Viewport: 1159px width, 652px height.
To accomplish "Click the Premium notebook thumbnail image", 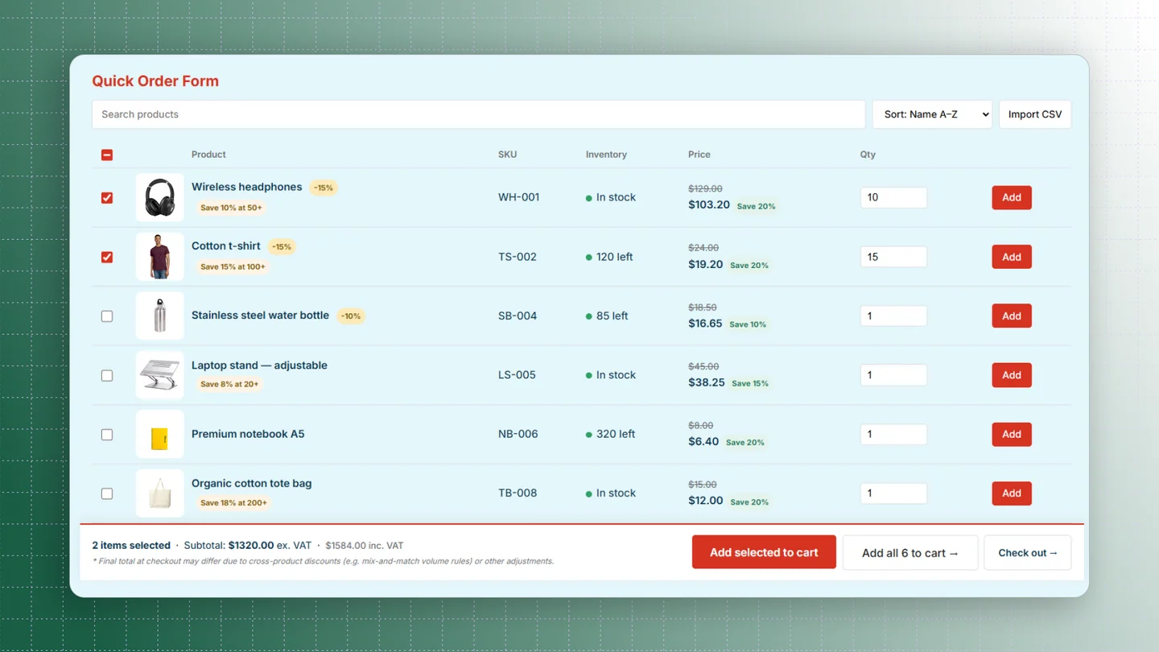I will [x=159, y=435].
